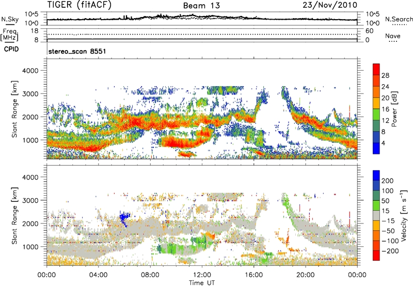Click the 04:00 time axis label

[x=99, y=275]
